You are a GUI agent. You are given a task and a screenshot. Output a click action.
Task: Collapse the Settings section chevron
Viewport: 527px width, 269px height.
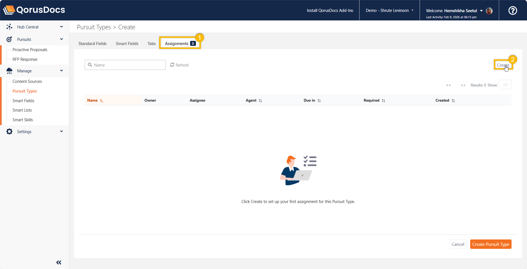point(62,131)
